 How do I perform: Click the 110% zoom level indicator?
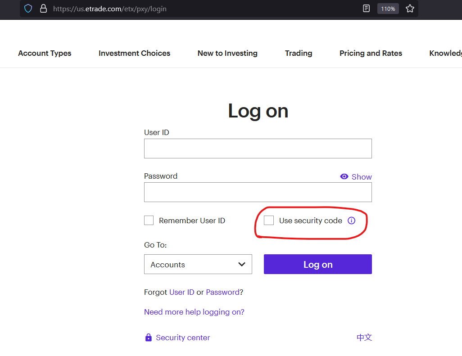(x=388, y=9)
